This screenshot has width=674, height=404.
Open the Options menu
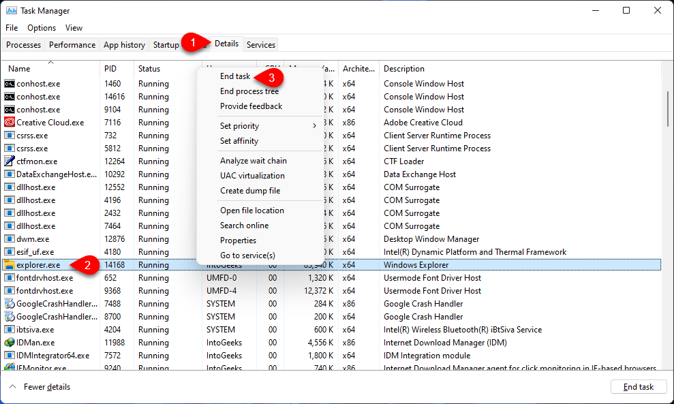(x=42, y=27)
